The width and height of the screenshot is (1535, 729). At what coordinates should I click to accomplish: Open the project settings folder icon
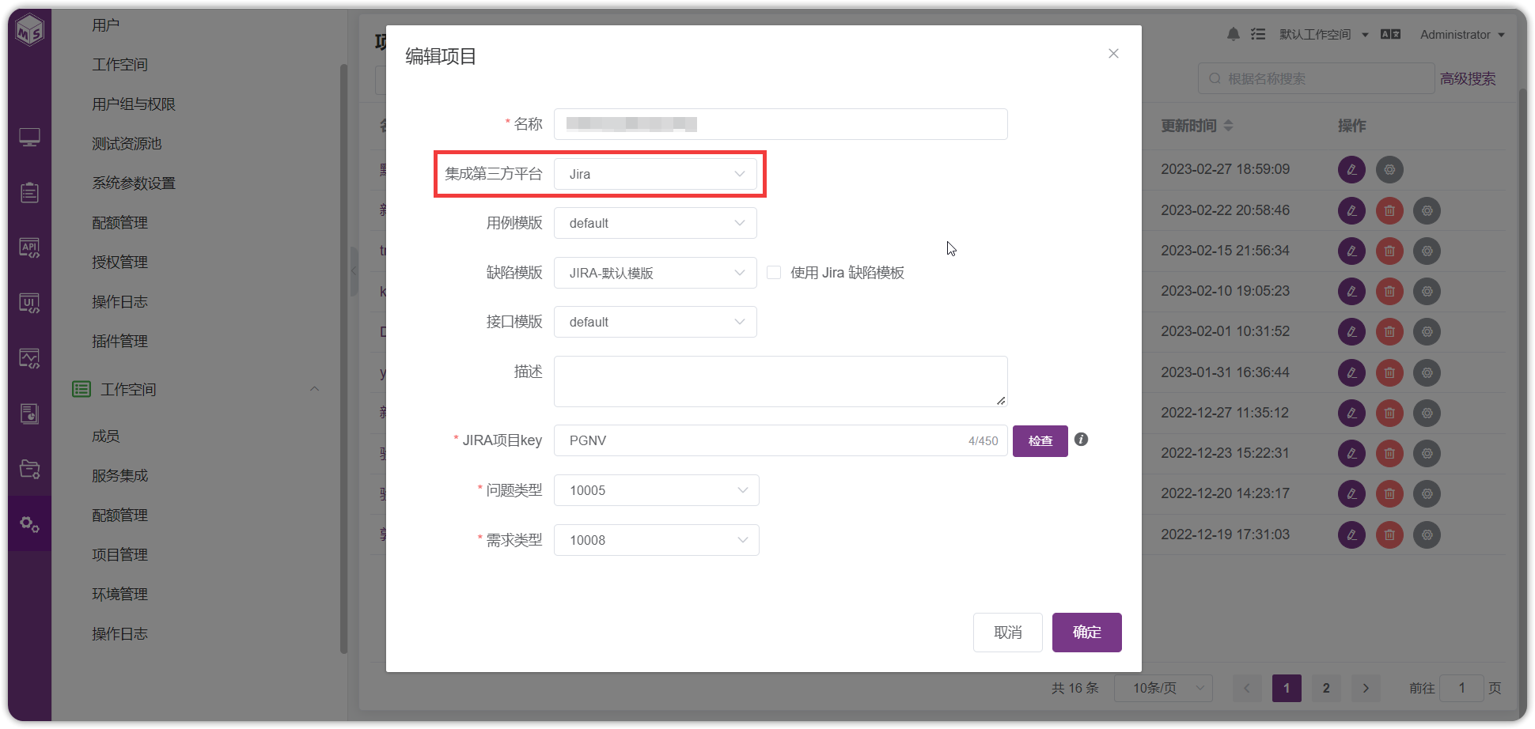pos(30,469)
